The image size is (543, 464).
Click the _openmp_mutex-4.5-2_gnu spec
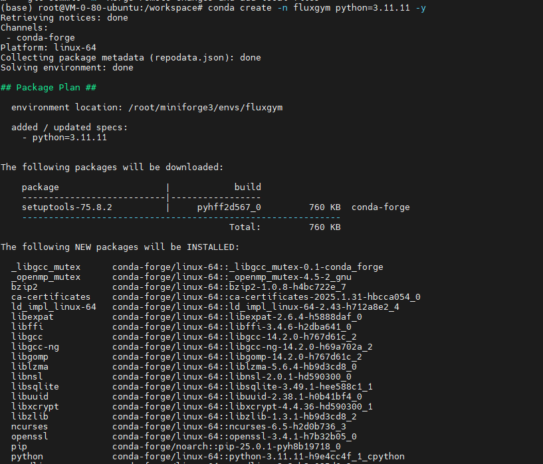click(290, 277)
